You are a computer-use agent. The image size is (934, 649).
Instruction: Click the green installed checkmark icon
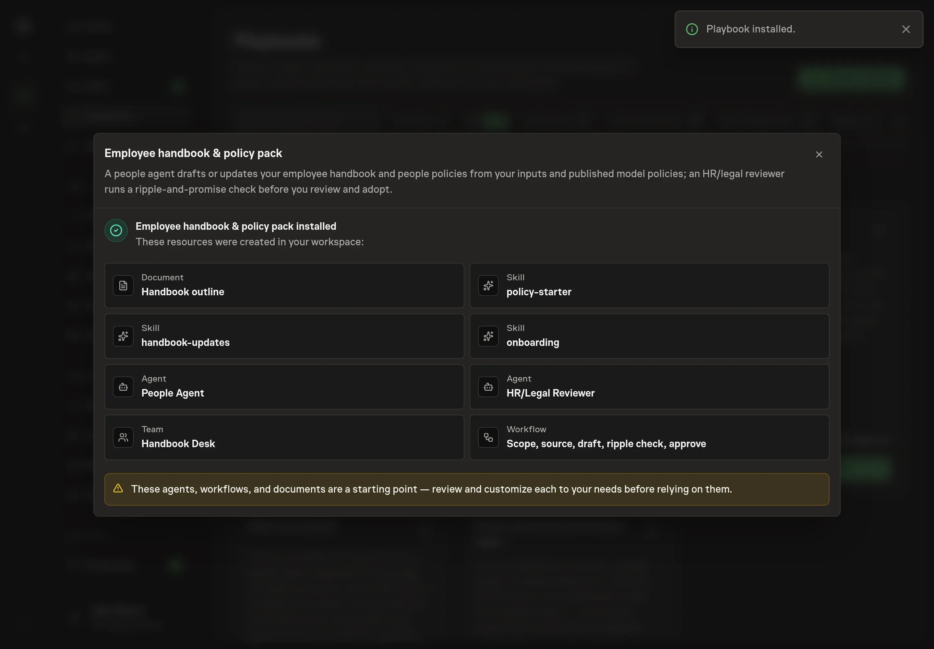[116, 231]
